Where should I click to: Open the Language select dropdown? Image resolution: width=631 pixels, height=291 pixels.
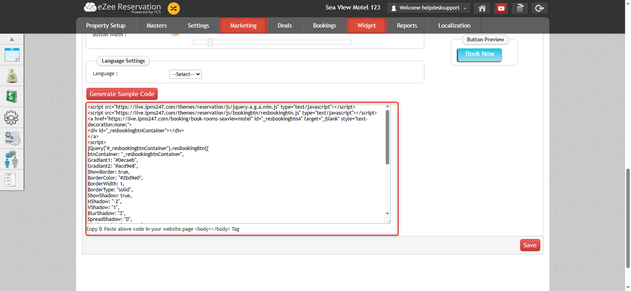pos(185,74)
